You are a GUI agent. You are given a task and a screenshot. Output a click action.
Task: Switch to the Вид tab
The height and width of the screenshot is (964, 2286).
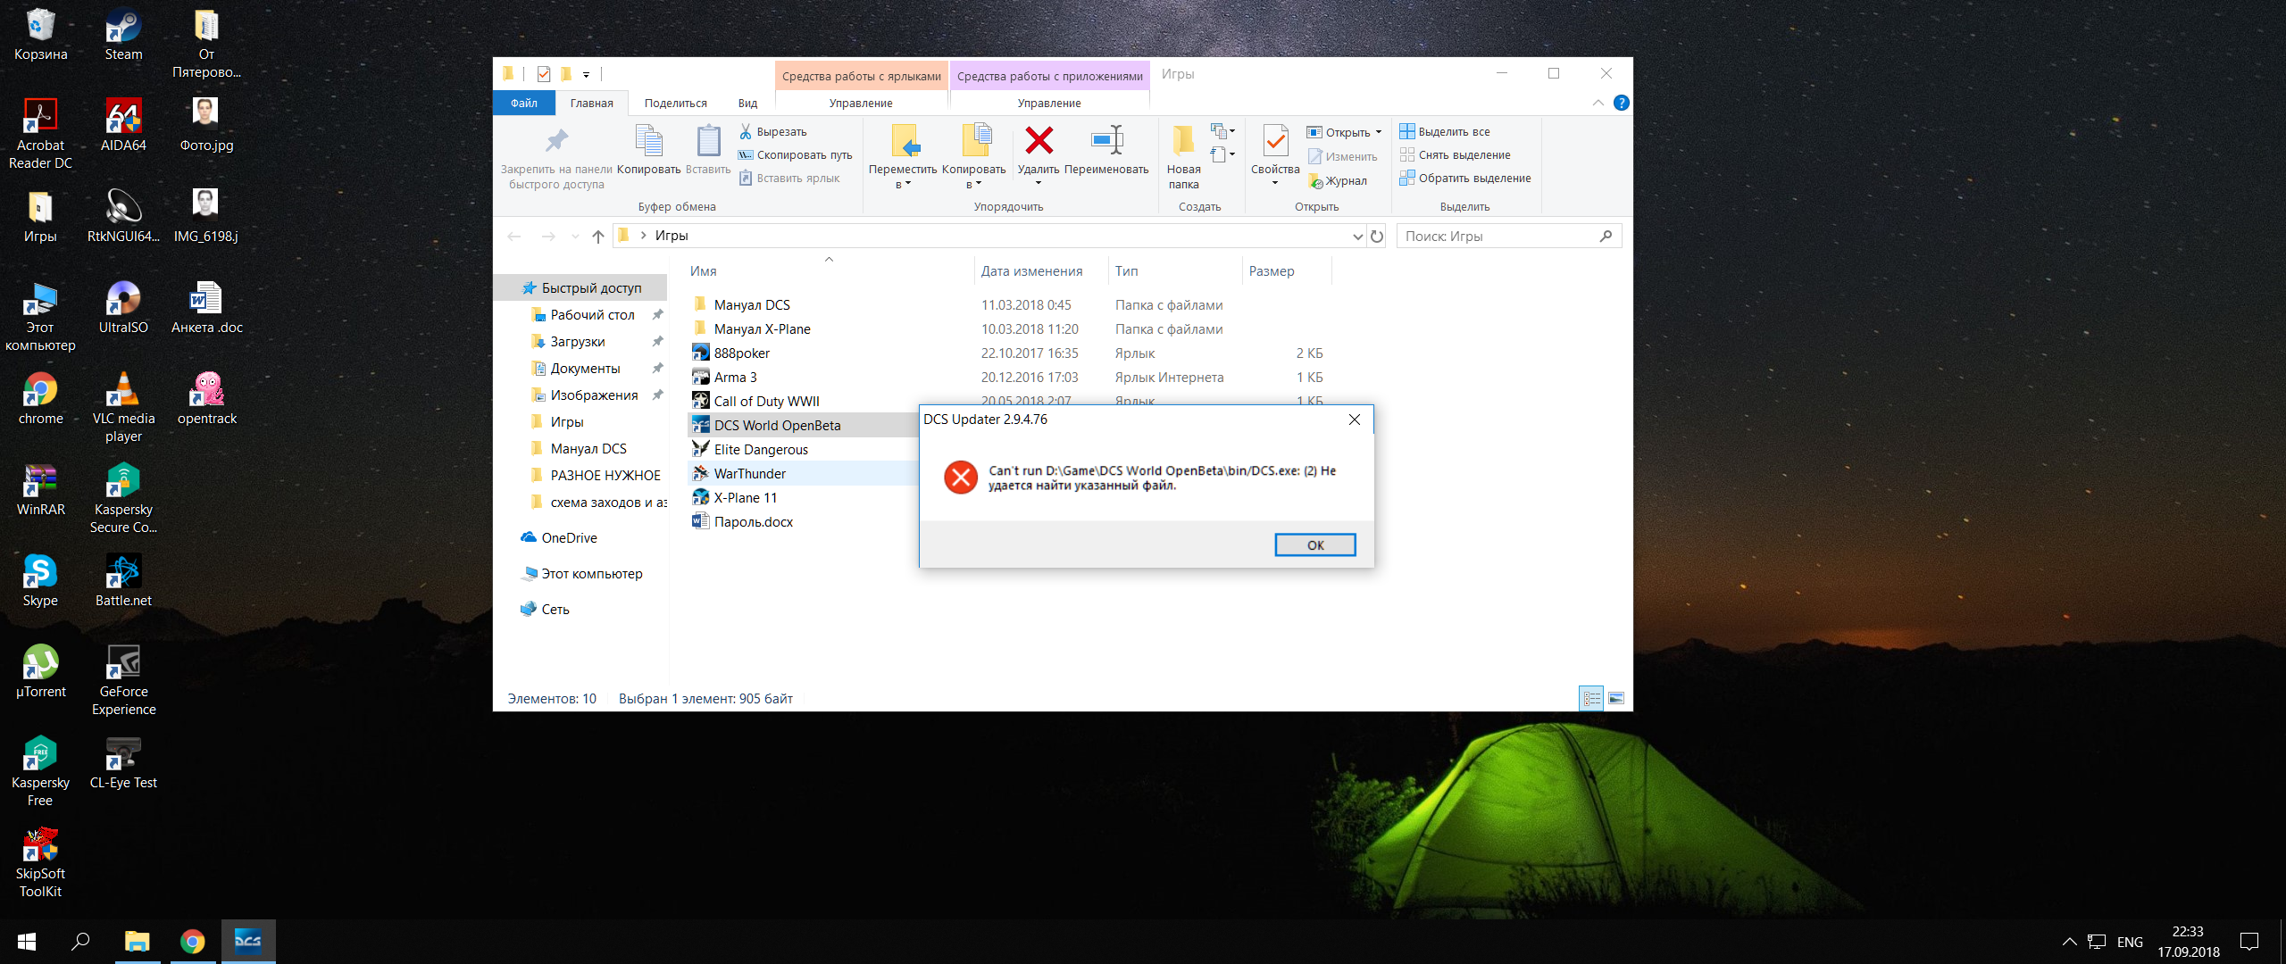747,104
